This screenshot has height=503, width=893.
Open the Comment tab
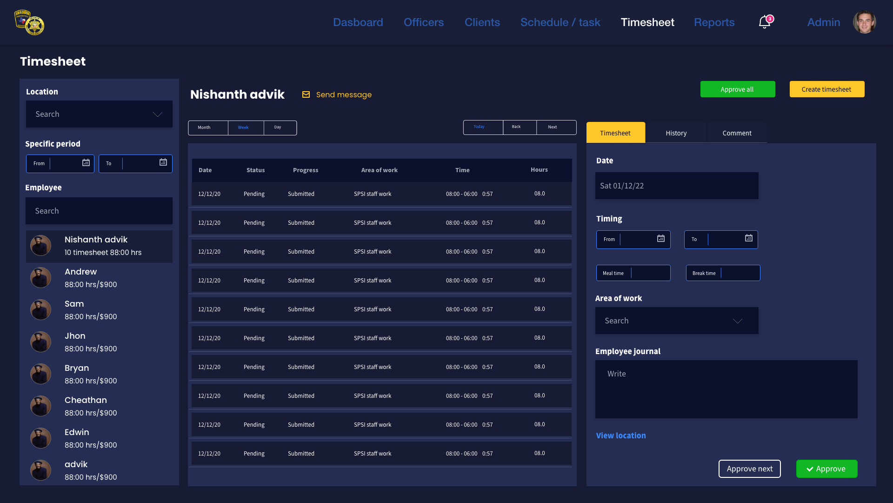pyautogui.click(x=737, y=133)
